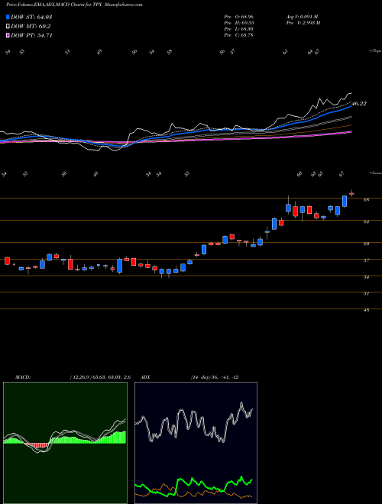382x504 pixels.
Task: Click the 46.22 label on EMA chart
Action: [x=359, y=104]
